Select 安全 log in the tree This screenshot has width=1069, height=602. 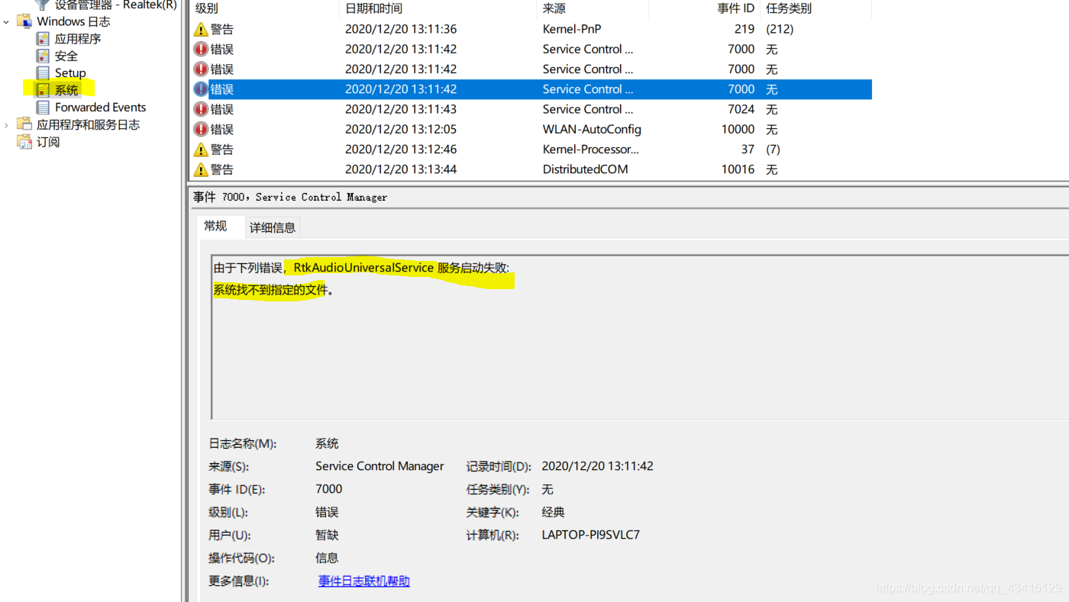coord(66,56)
